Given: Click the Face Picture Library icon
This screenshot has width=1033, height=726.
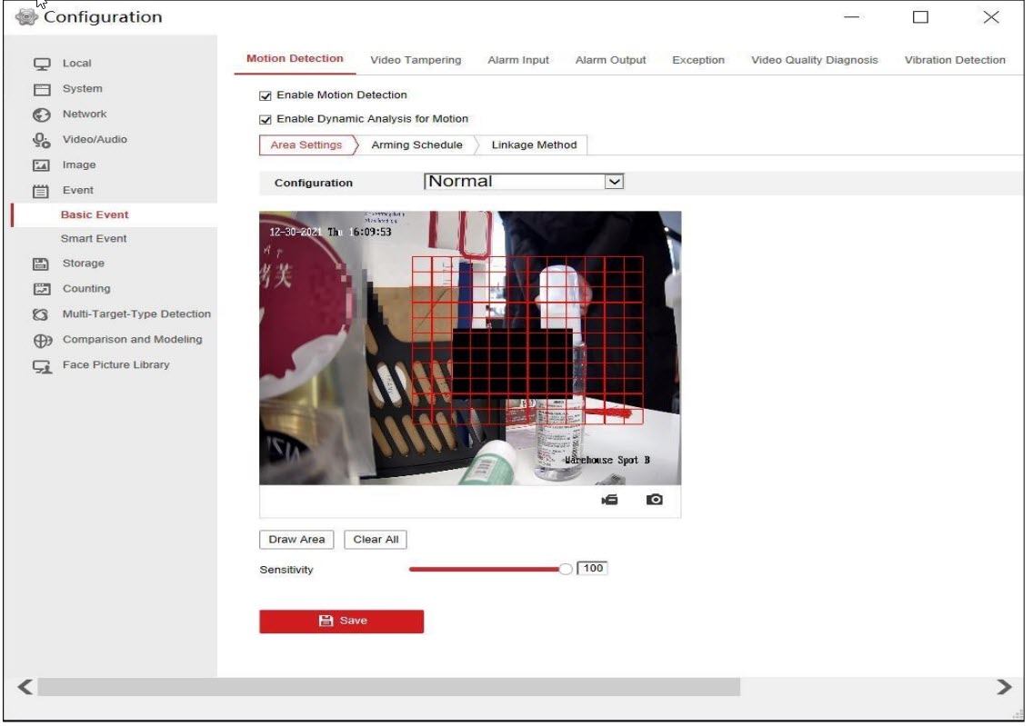Looking at the screenshot, I should tap(41, 365).
